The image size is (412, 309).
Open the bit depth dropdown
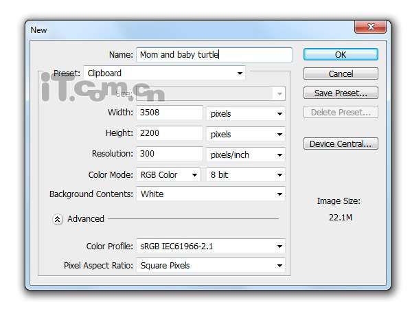pyautogui.click(x=246, y=175)
